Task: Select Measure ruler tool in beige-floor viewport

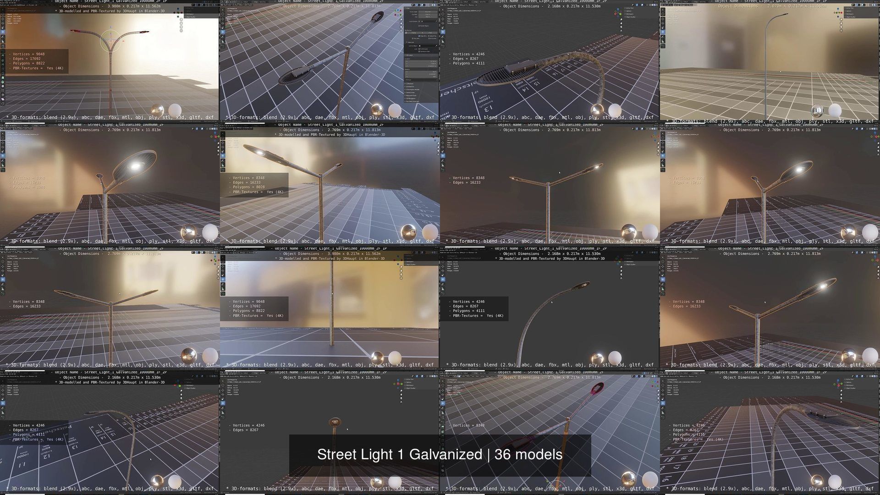Action: click(663, 41)
